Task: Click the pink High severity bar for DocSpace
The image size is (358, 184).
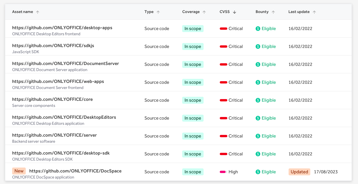Action: [x=223, y=172]
